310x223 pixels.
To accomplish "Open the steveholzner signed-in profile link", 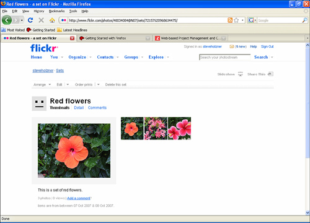I will coord(212,46).
